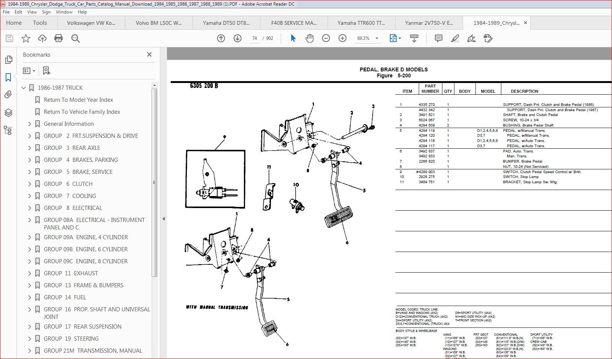Click the page number input field
Screen dimensions: 612x359
click(254, 38)
